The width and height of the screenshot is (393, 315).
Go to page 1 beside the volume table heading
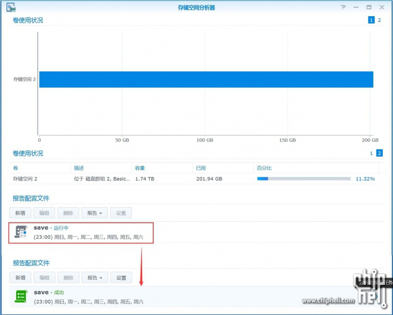click(371, 153)
